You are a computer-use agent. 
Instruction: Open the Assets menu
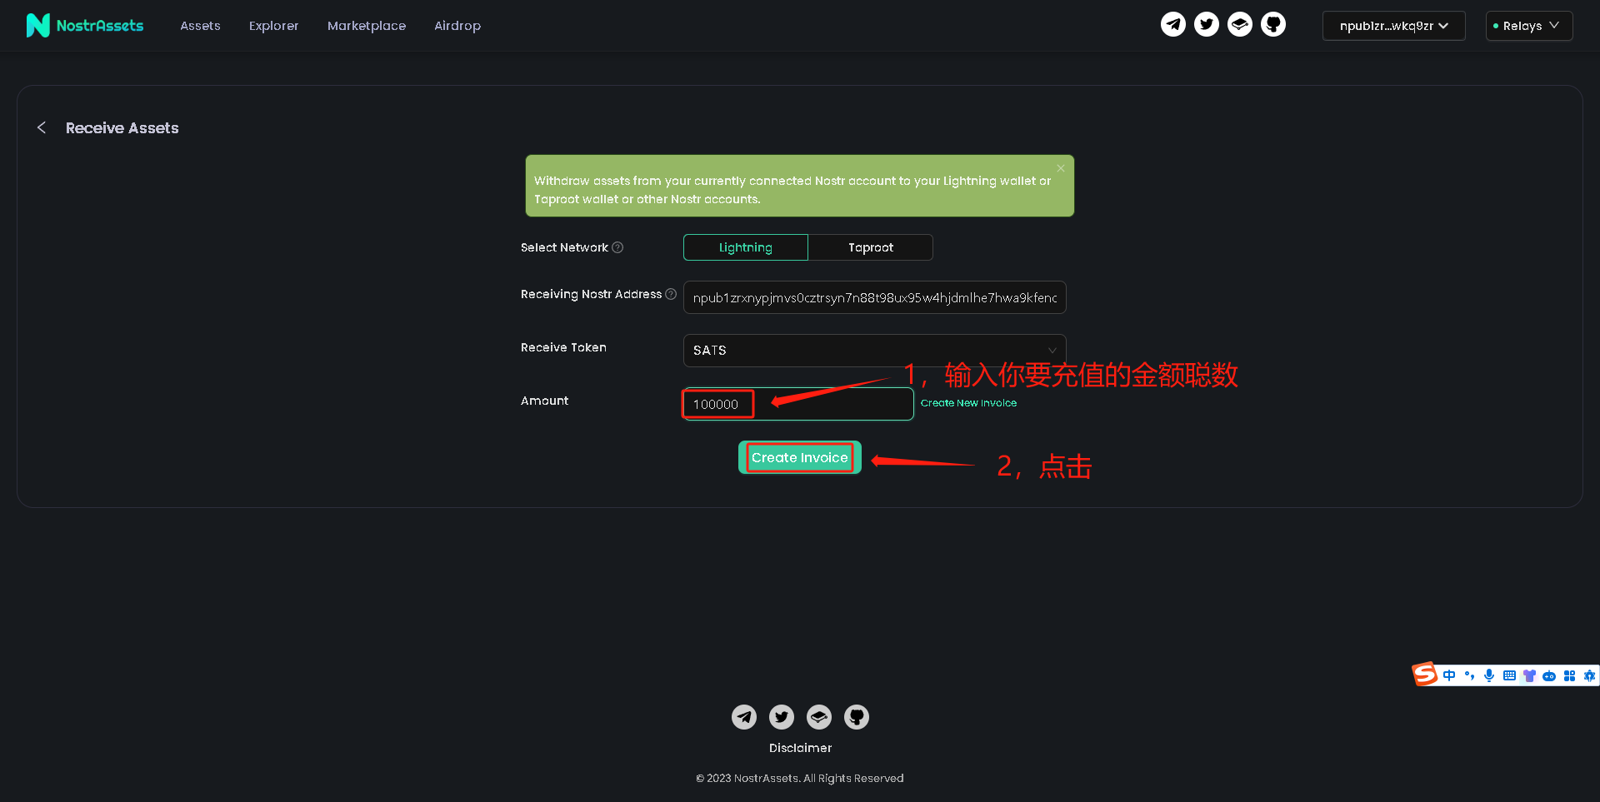tap(200, 26)
